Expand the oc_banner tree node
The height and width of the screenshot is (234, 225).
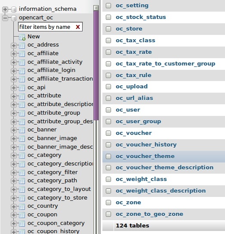point(14,130)
